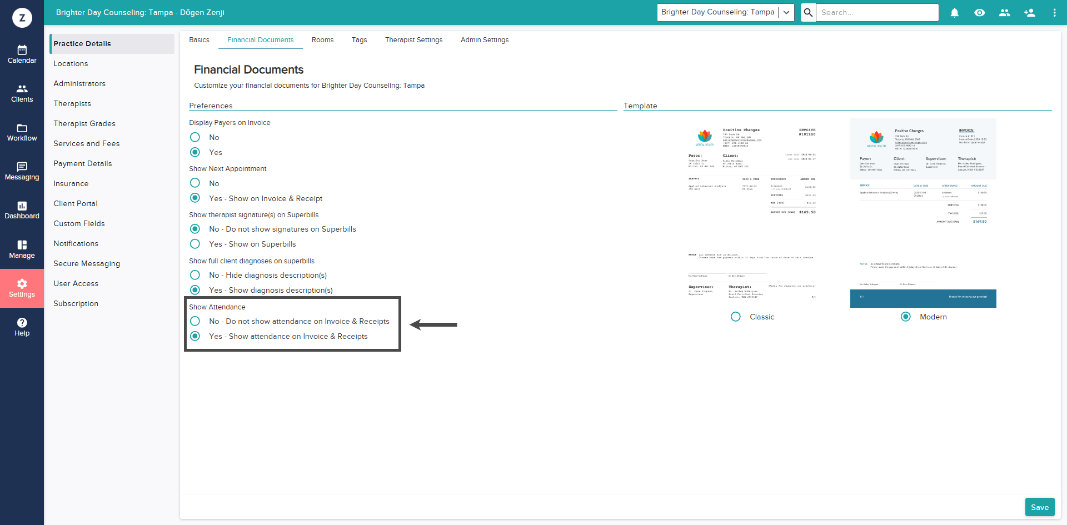
Task: Click the Classic invoice template preview
Action: (x=752, y=213)
